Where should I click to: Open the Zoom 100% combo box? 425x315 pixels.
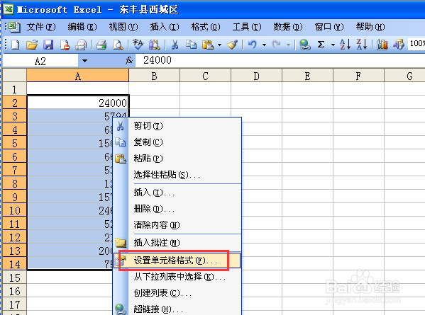416,43
